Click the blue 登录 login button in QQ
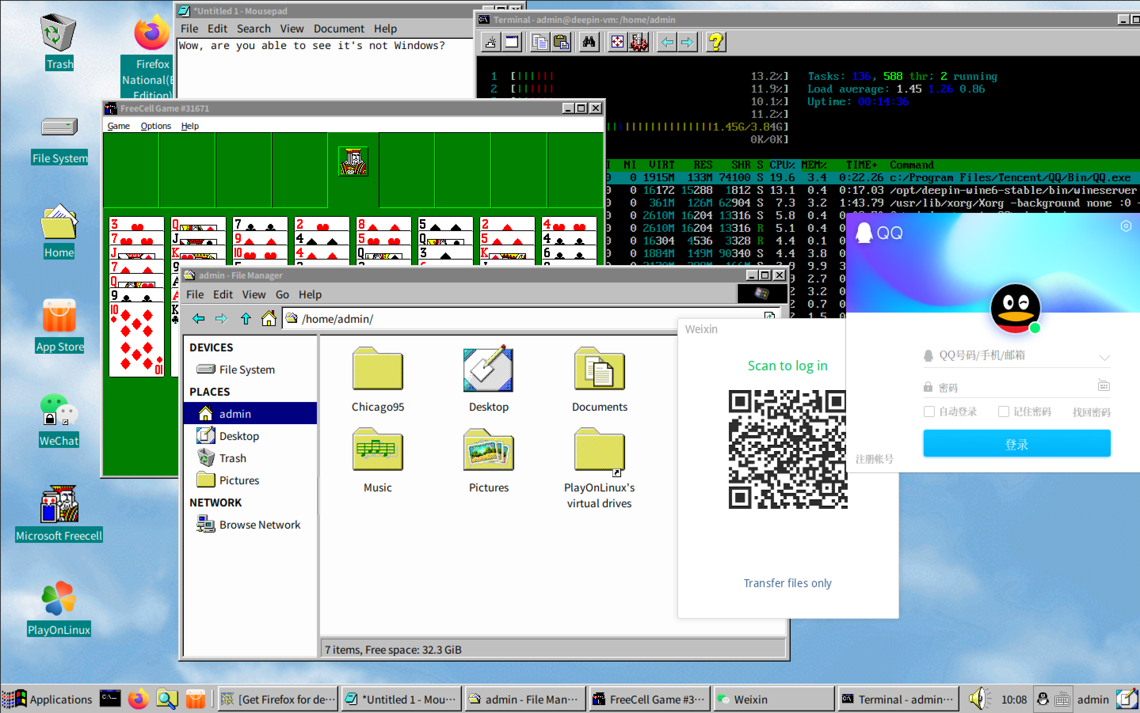This screenshot has height=713, width=1140. click(x=1017, y=443)
